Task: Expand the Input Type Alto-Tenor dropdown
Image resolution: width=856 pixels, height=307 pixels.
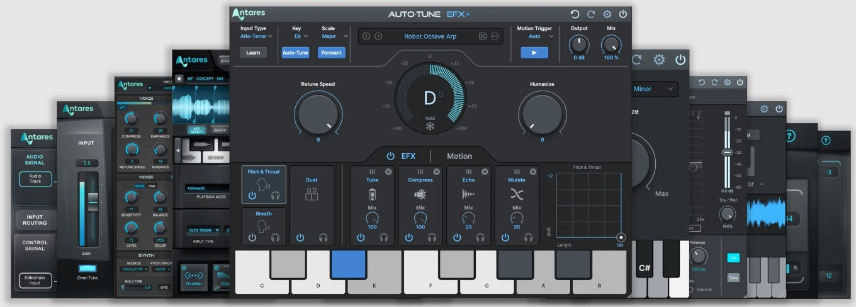Action: tap(256, 36)
